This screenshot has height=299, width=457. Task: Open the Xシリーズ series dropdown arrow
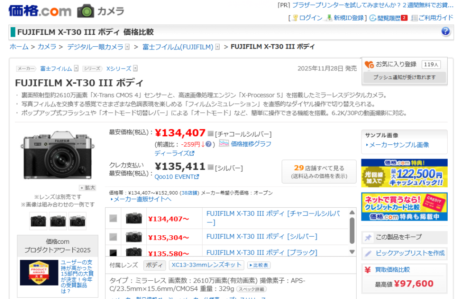pos(135,69)
